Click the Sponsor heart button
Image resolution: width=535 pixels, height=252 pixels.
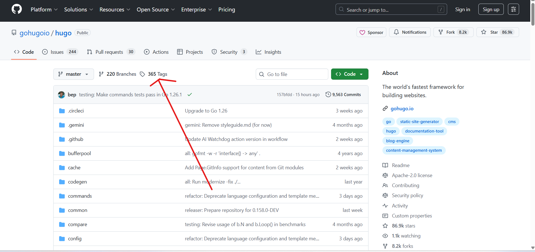coord(371,32)
